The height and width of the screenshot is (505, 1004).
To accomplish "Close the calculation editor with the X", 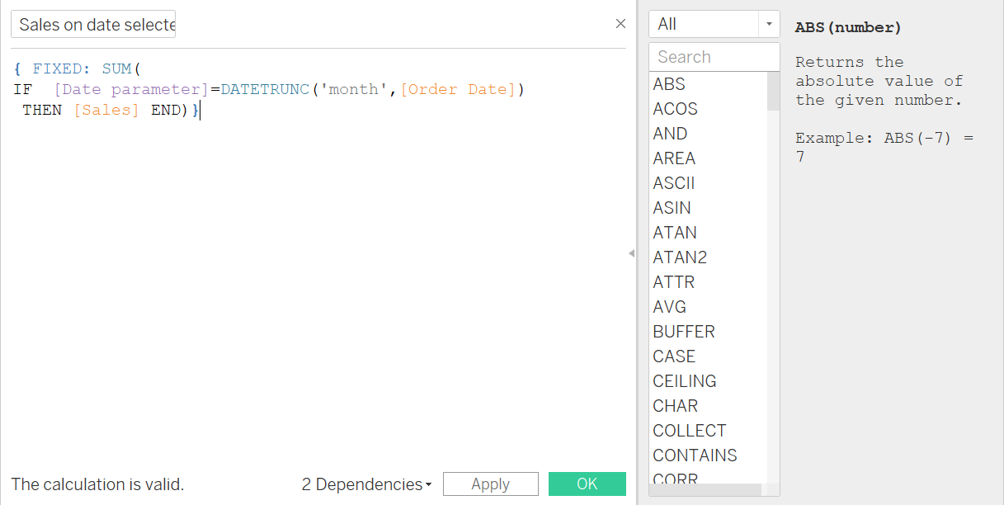I will click(x=620, y=24).
